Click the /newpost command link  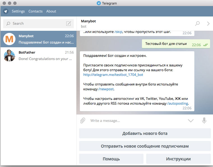[106, 89]
